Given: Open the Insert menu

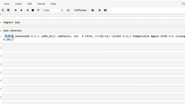Looking at the screenshot, I should pyautogui.click(x=18, y=4).
